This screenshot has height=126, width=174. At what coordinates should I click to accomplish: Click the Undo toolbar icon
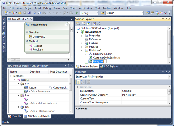(x=50, y=13)
